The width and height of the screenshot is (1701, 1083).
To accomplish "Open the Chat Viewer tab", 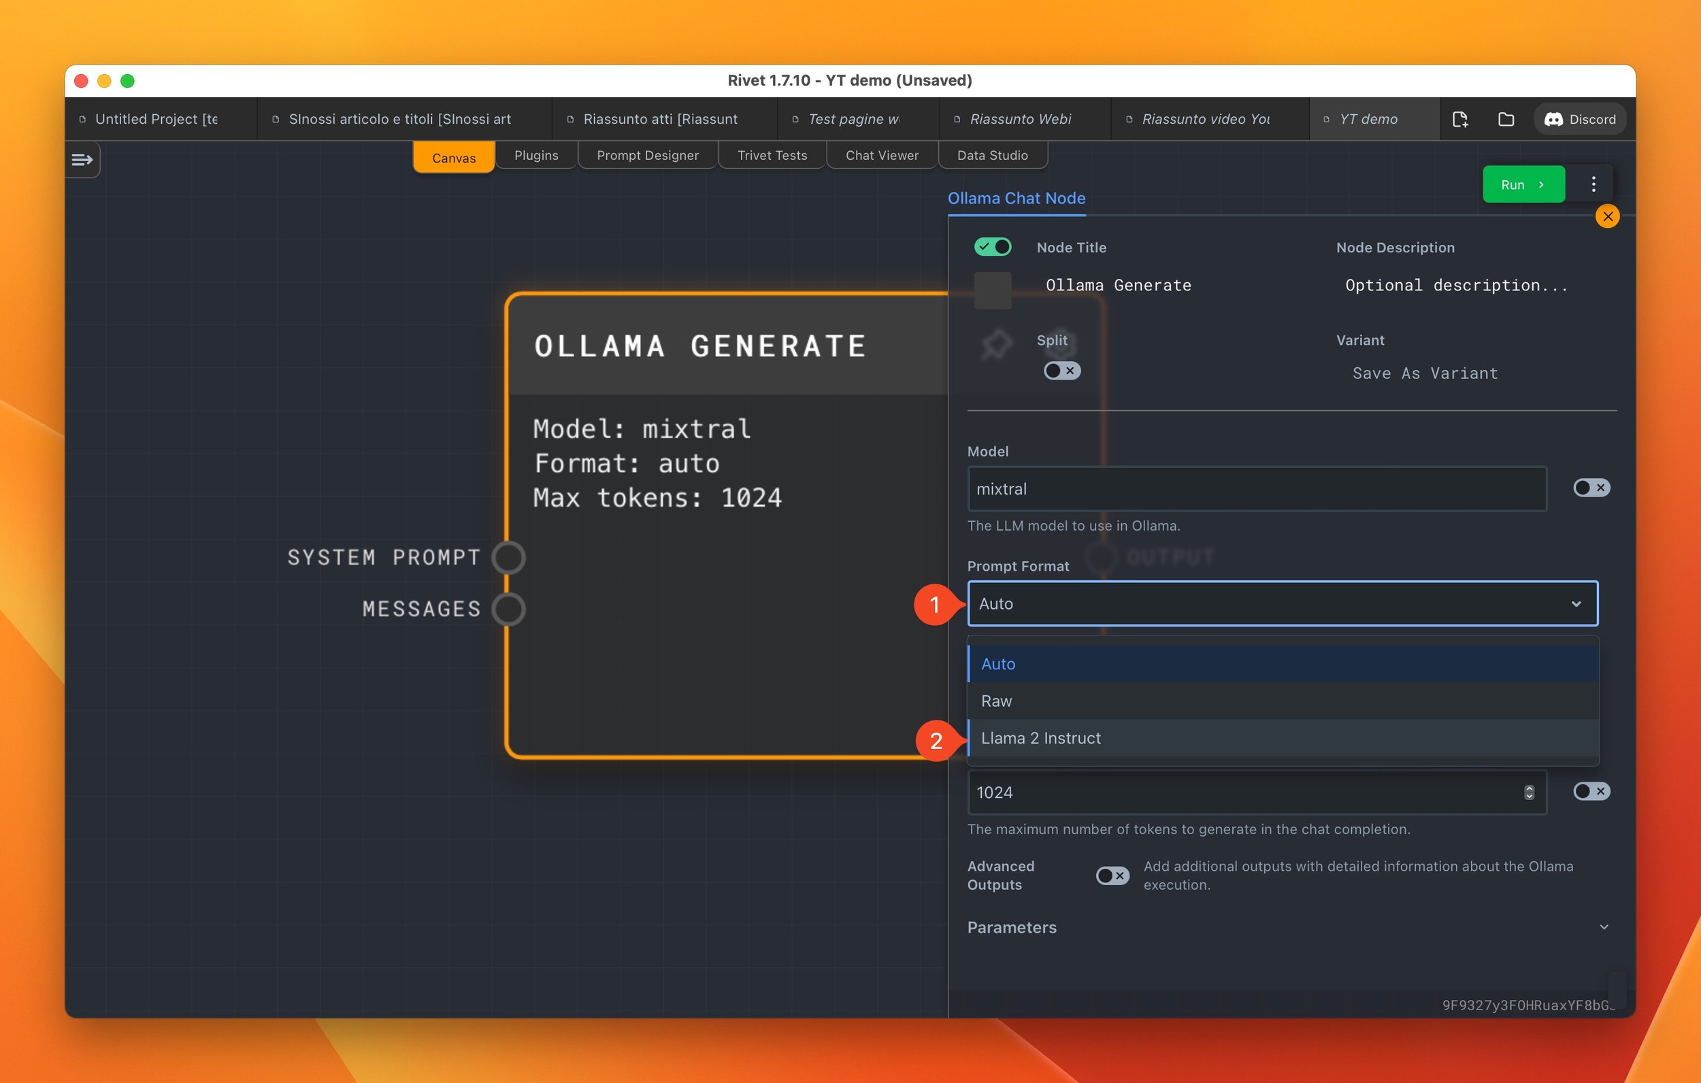I will click(882, 155).
